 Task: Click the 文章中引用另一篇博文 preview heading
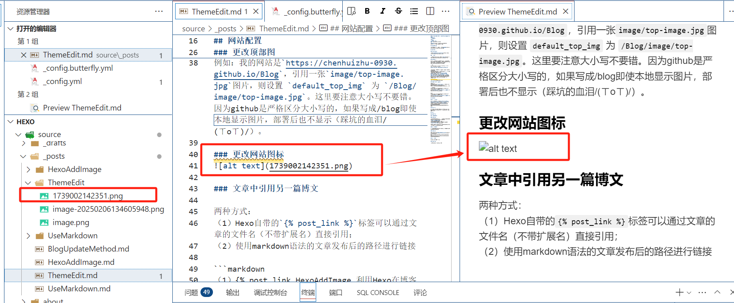coord(551,179)
